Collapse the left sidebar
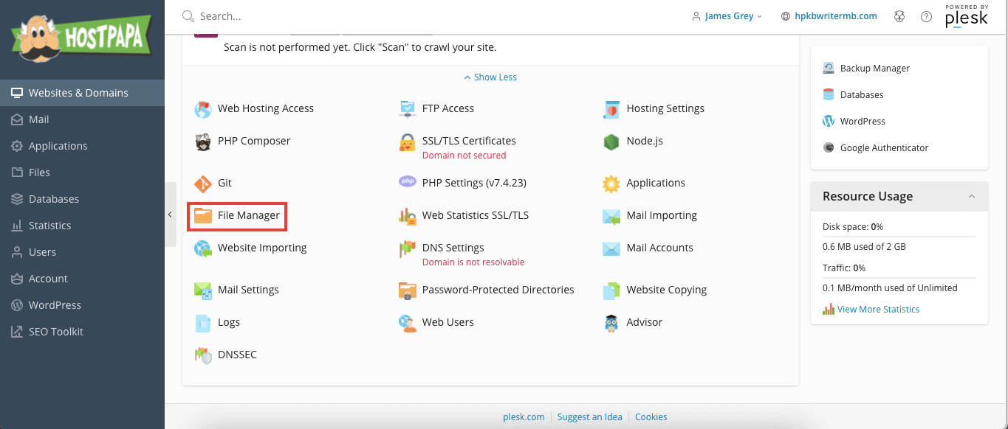This screenshot has height=429, width=1008. 170,214
